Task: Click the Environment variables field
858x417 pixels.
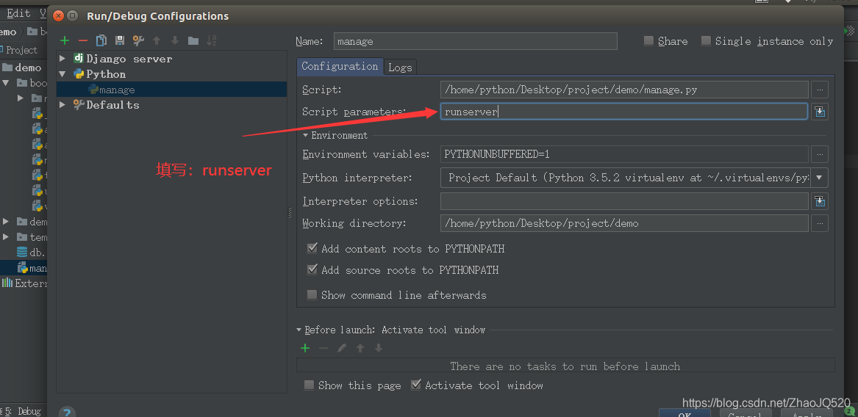Action: [x=624, y=154]
